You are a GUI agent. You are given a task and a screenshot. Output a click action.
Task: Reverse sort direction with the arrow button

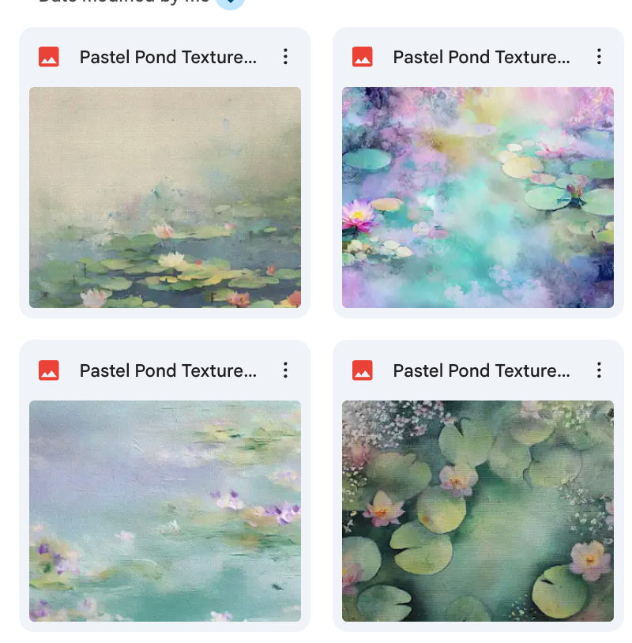[231, 2]
